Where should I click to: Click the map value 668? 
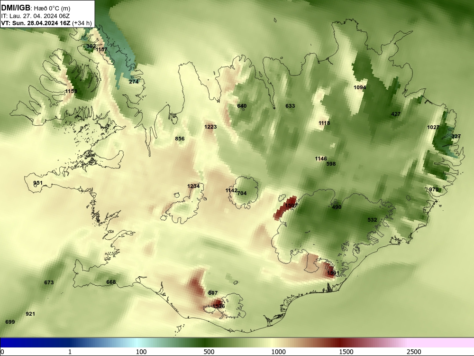[111, 282]
